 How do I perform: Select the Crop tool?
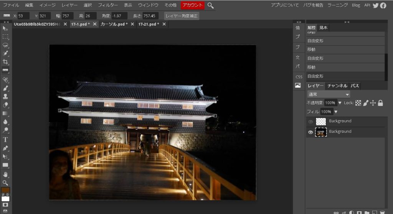tap(5, 62)
